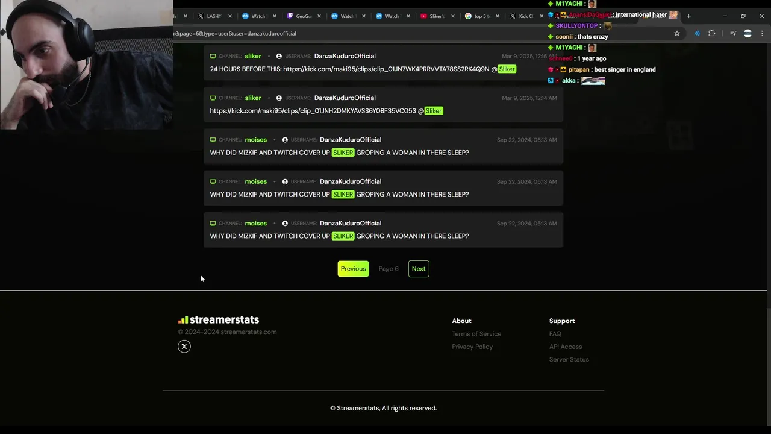The image size is (771, 434).
Task: Bookmark this page with the star icon
Action: (677, 34)
